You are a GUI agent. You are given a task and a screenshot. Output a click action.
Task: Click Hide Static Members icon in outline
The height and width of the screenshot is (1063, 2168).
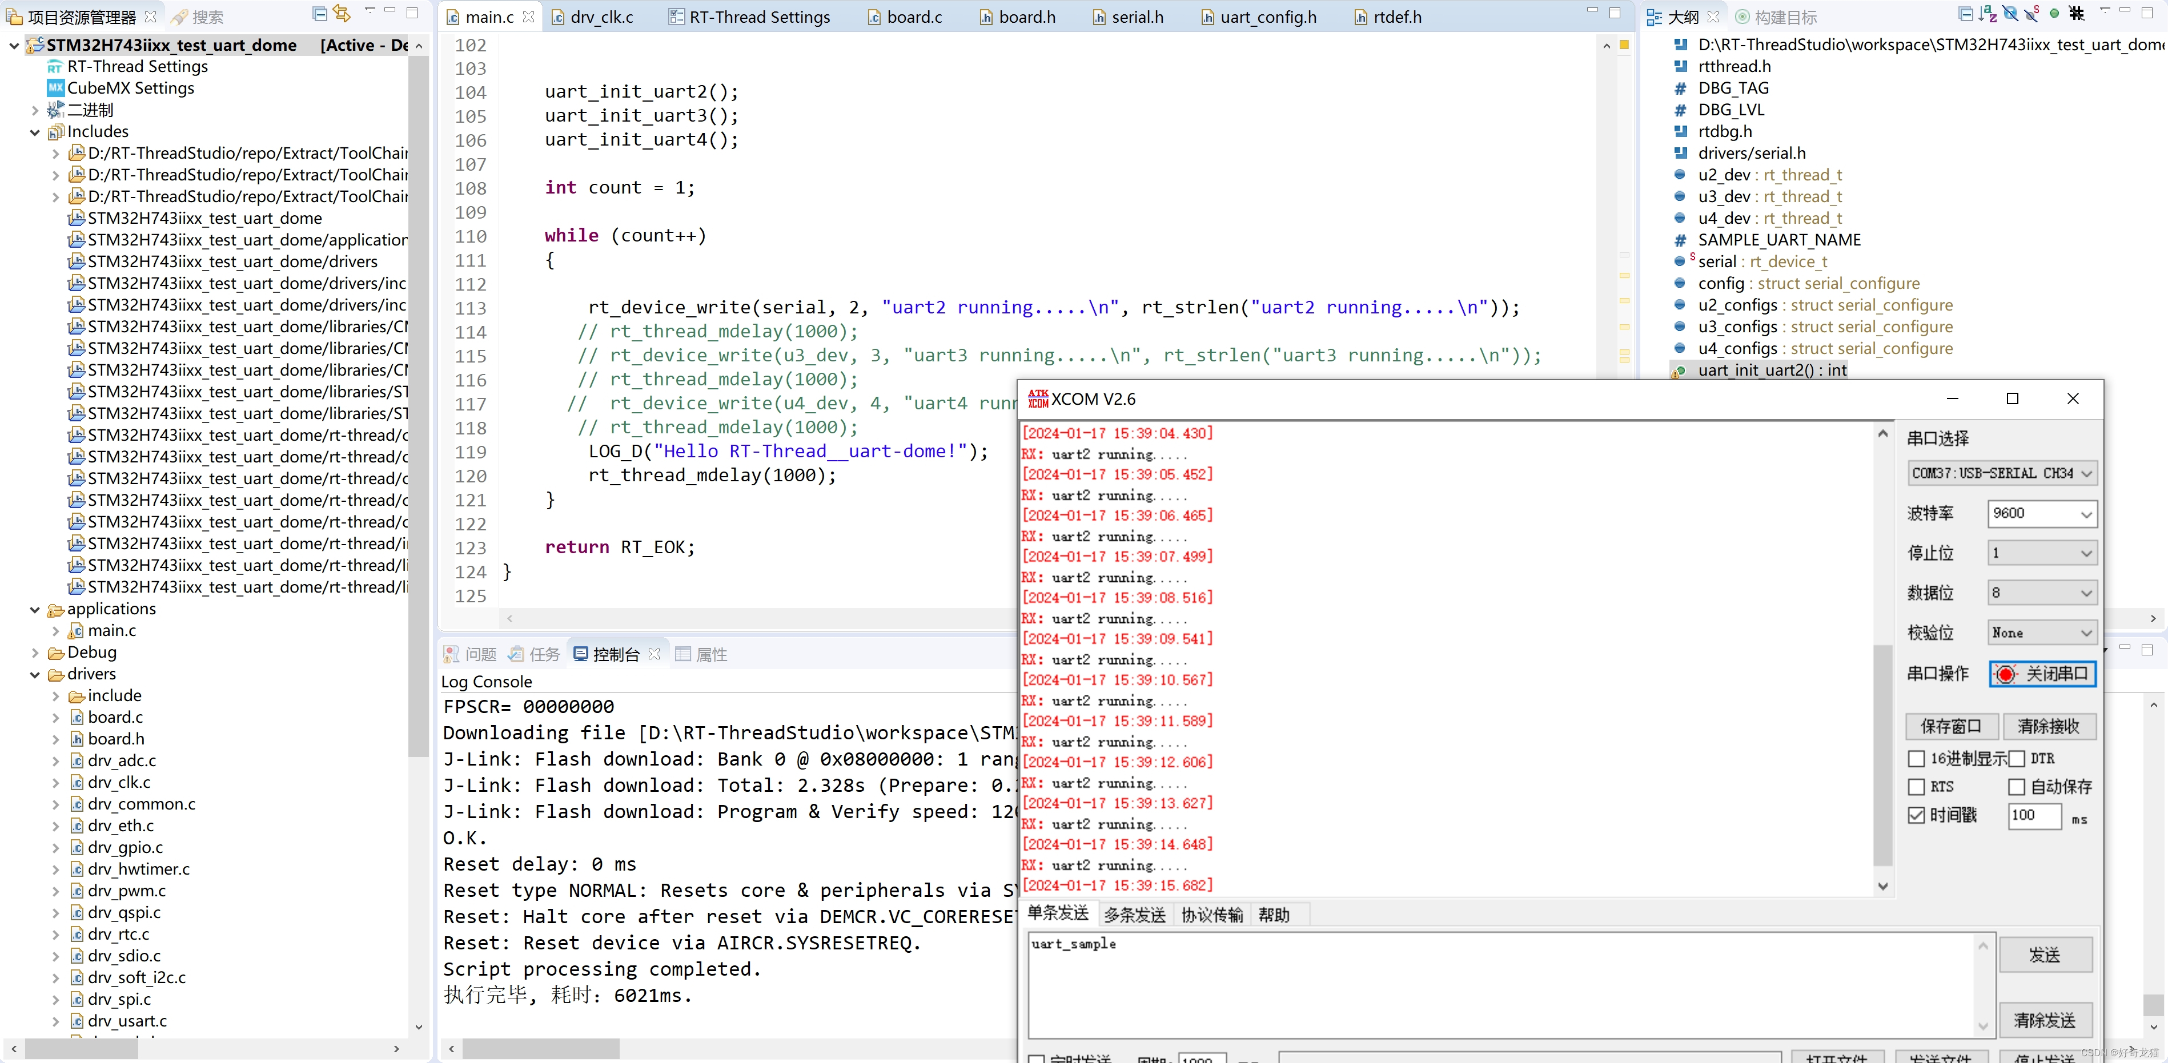click(2032, 14)
